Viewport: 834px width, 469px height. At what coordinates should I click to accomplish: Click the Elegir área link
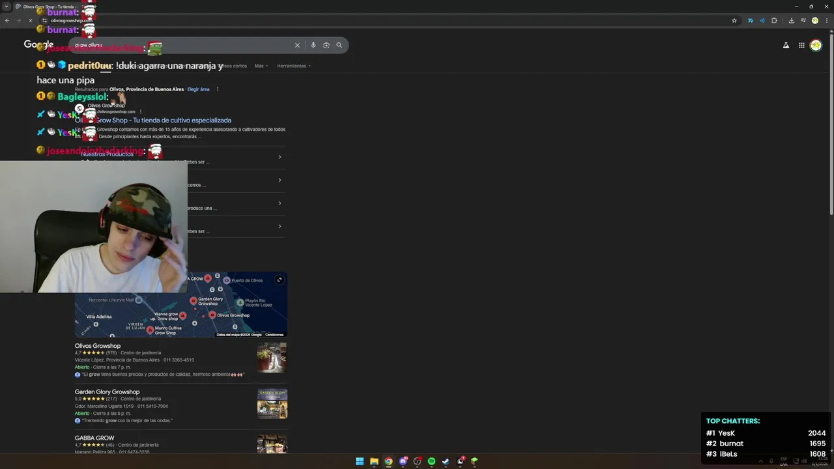198,89
